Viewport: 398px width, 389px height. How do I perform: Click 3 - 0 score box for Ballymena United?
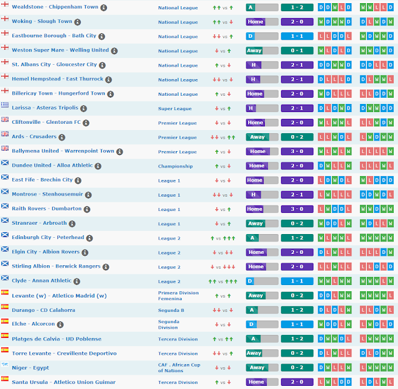297,151
